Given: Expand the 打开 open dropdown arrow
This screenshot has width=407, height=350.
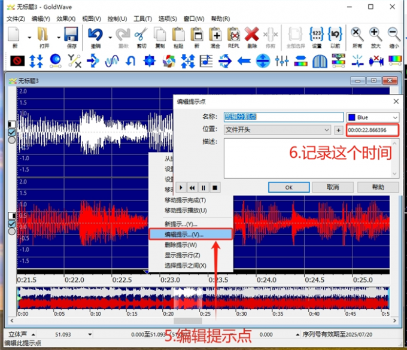Looking at the screenshot, I should tap(59, 38).
